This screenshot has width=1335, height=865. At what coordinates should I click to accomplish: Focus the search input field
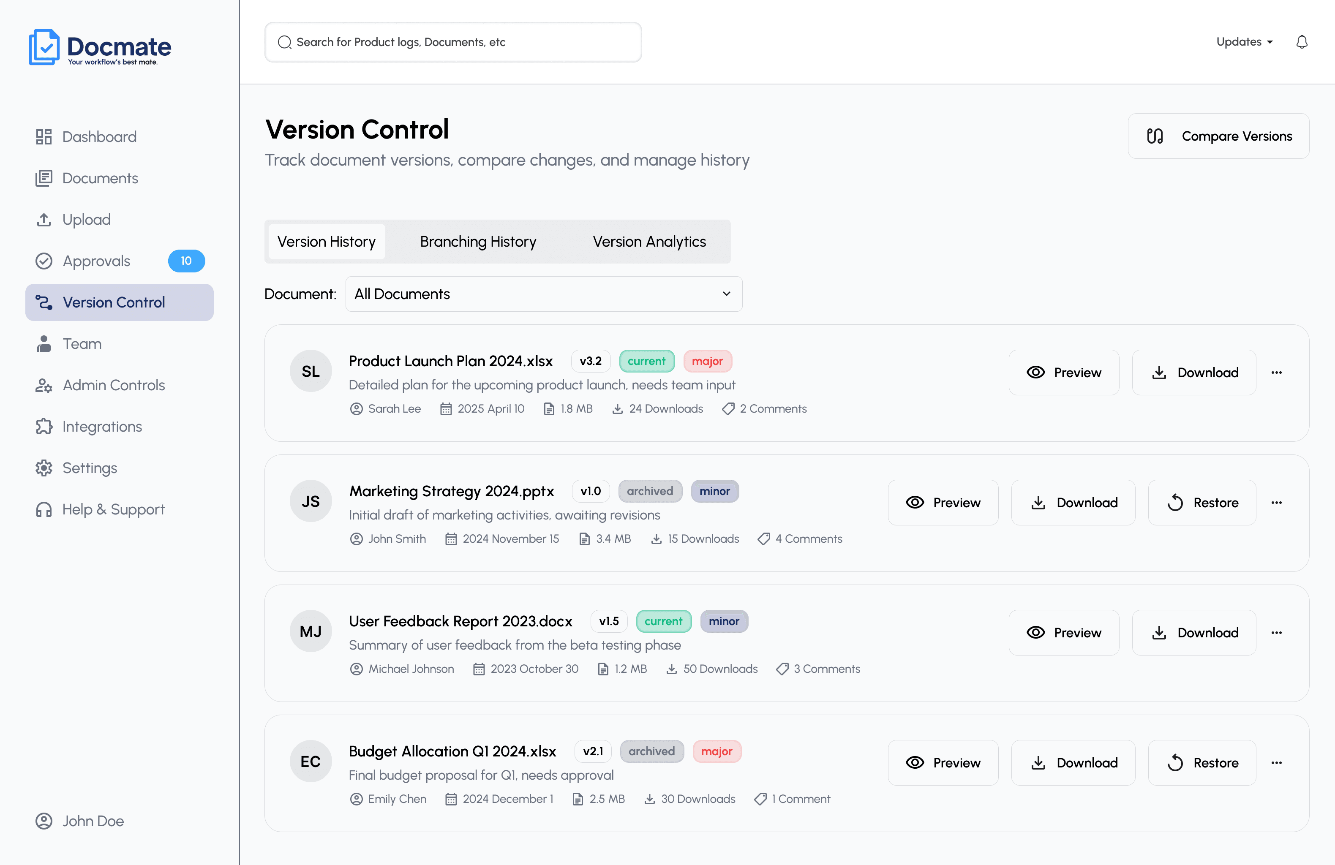(453, 42)
